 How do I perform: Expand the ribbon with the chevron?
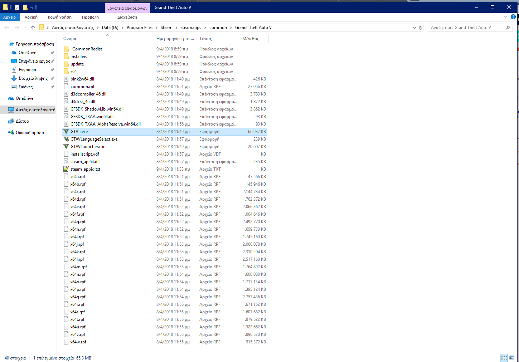coord(505,17)
